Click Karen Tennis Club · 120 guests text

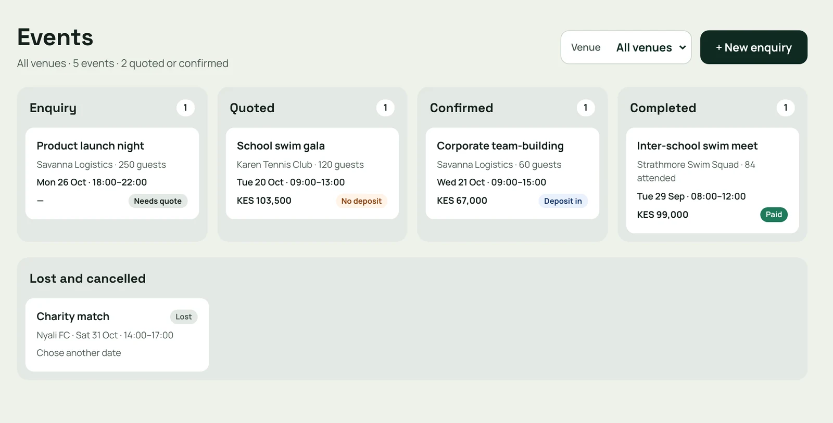[x=300, y=165]
